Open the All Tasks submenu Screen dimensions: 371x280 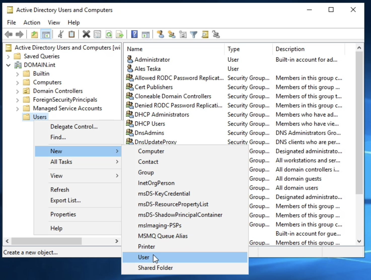coord(78,162)
